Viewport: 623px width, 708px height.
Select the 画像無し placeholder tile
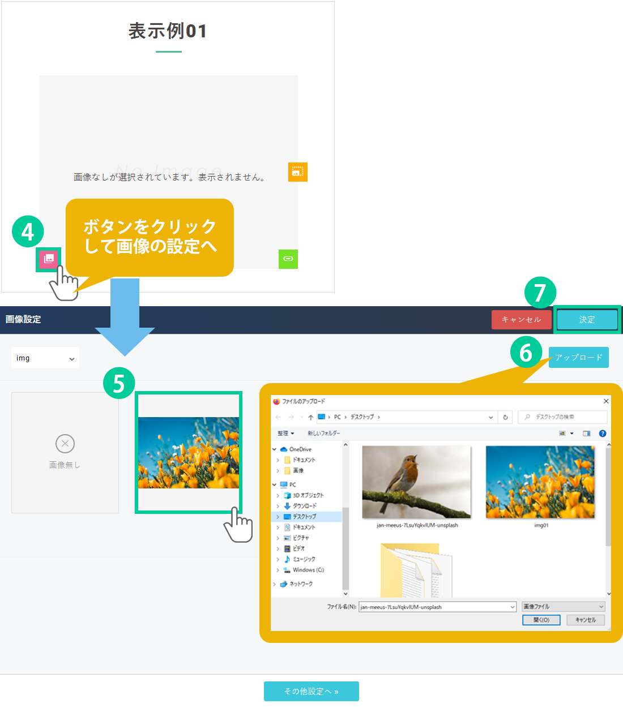65,453
